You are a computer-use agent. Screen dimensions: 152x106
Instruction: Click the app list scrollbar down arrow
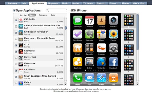click(x=66, y=85)
